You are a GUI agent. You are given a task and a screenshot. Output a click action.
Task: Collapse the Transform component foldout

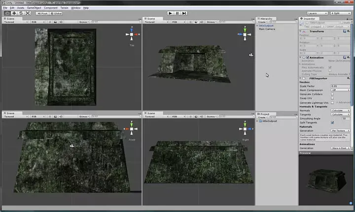click(x=300, y=31)
